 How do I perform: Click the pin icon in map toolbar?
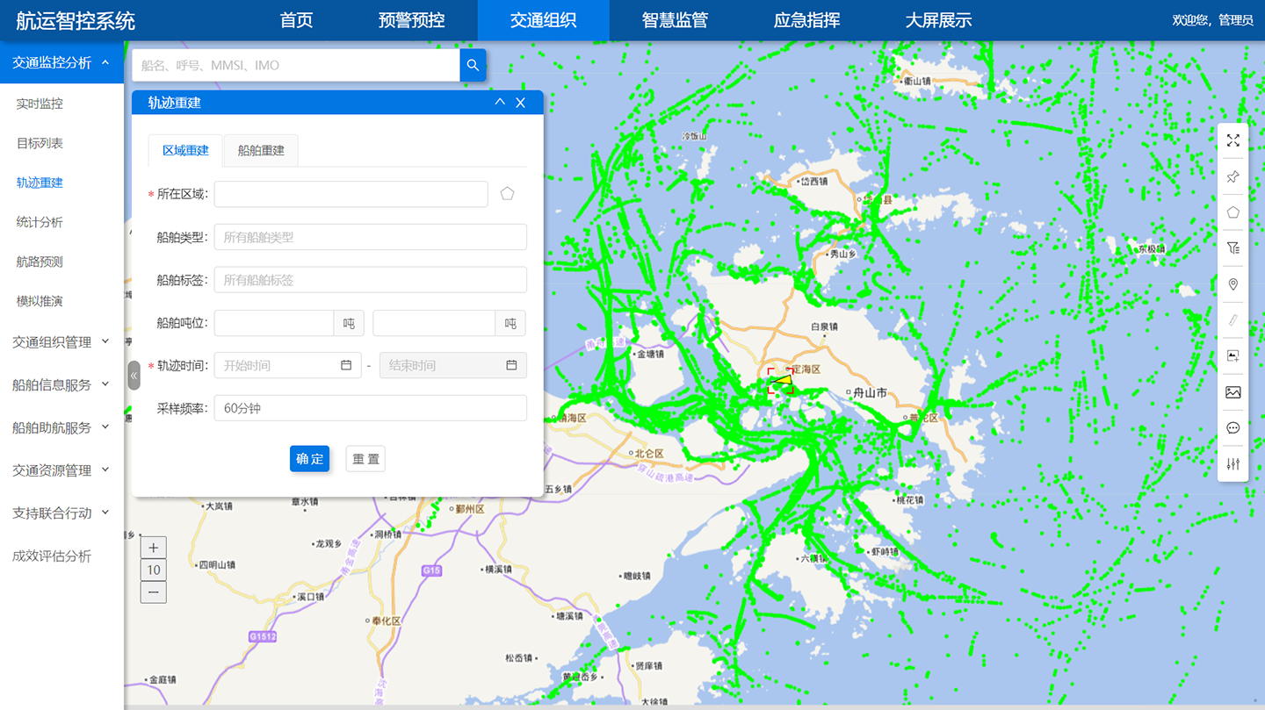pos(1233,176)
